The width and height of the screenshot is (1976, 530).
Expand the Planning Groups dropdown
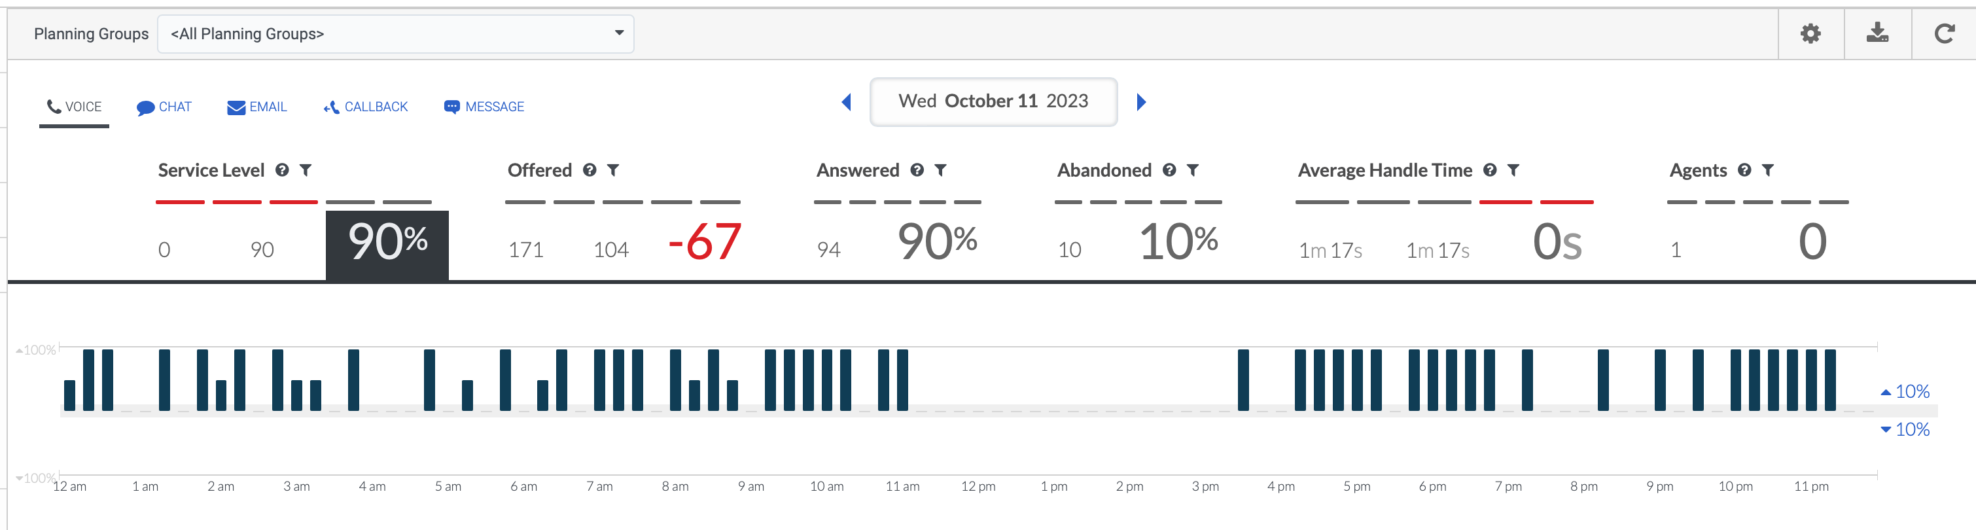click(395, 34)
